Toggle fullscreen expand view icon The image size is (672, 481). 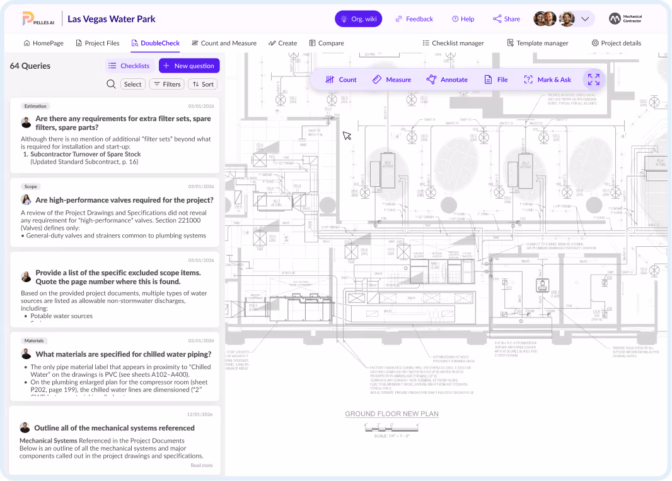coord(594,80)
